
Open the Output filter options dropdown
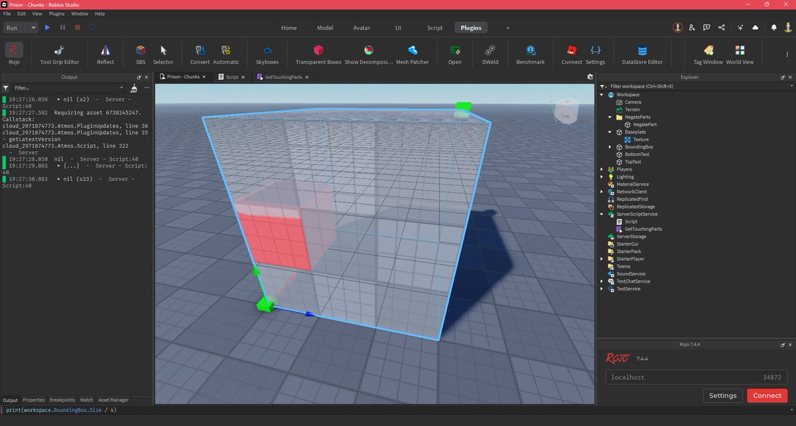click(122, 88)
